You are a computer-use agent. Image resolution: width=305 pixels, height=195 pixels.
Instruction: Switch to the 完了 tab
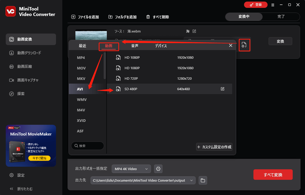tap(281, 17)
